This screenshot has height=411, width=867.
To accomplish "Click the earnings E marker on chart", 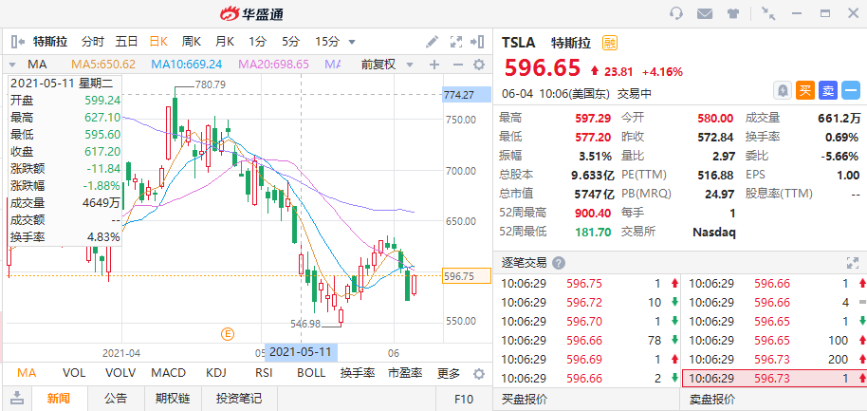I will coord(228,333).
